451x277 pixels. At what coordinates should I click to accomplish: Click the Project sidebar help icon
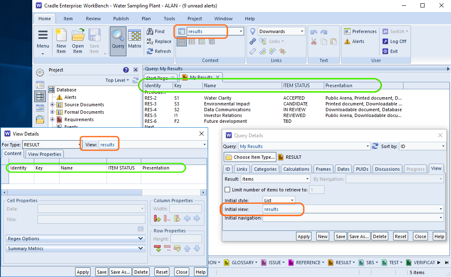click(126, 70)
